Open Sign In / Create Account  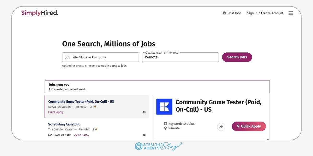click(x=265, y=13)
